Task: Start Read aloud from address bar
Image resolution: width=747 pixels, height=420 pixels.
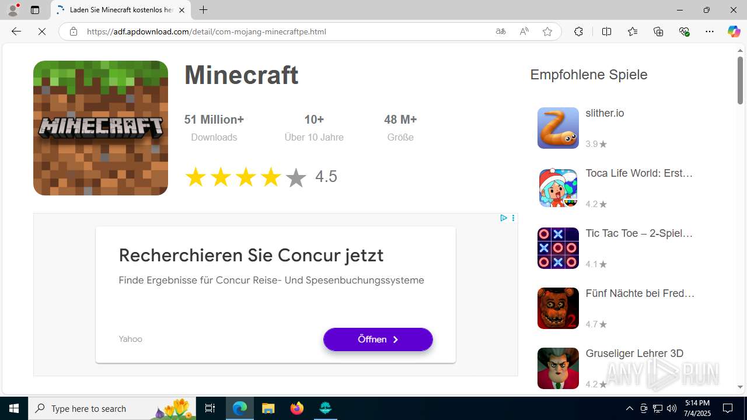Action: (524, 32)
